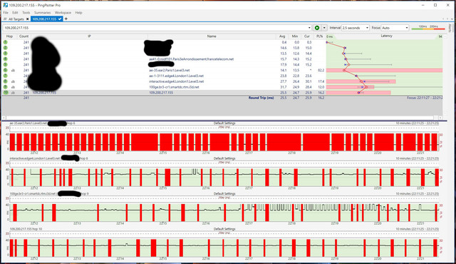Toggle timeline graph icon for hop 9
This screenshot has width=456, height=264.
13,87
